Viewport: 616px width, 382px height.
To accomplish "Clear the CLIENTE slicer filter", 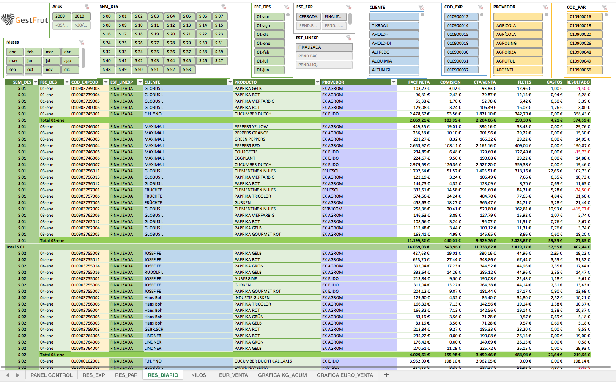I will tap(421, 8).
